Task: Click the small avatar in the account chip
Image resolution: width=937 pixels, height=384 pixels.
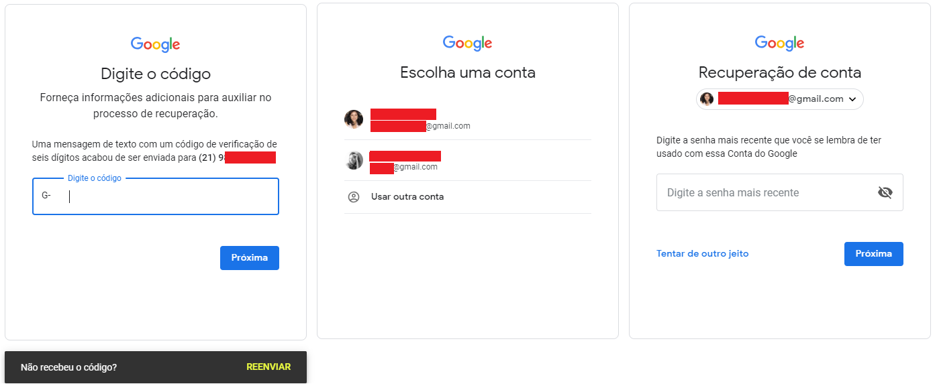Action: click(x=707, y=99)
